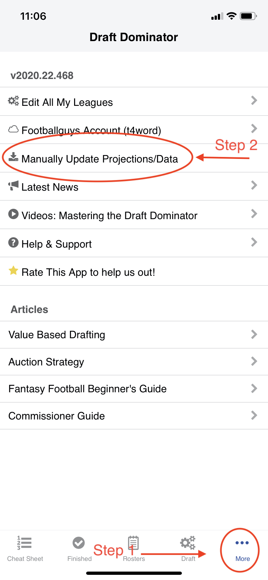Tap the yellow star rating icon
Image resolution: width=268 pixels, height=580 pixels.
(13, 271)
